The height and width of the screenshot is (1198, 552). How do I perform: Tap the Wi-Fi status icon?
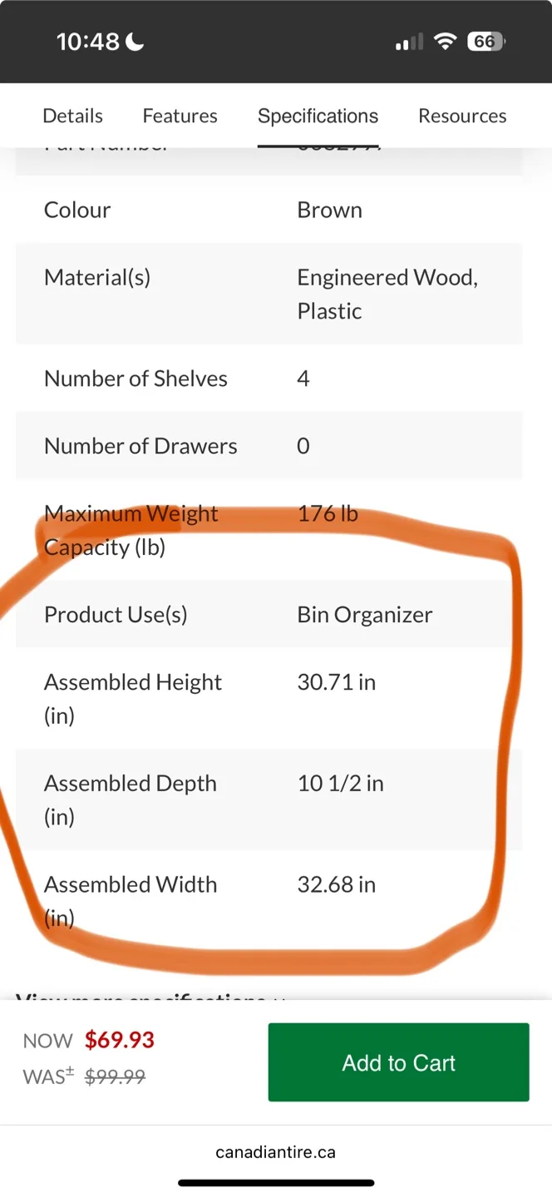[x=446, y=40]
